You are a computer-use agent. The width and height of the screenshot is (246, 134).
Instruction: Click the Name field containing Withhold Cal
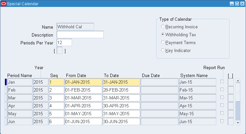(75, 27)
